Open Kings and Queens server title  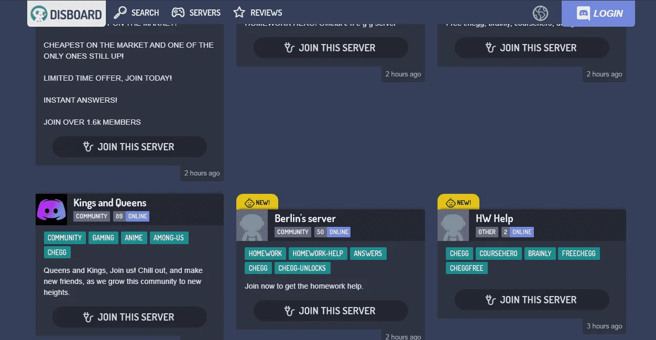(x=110, y=203)
